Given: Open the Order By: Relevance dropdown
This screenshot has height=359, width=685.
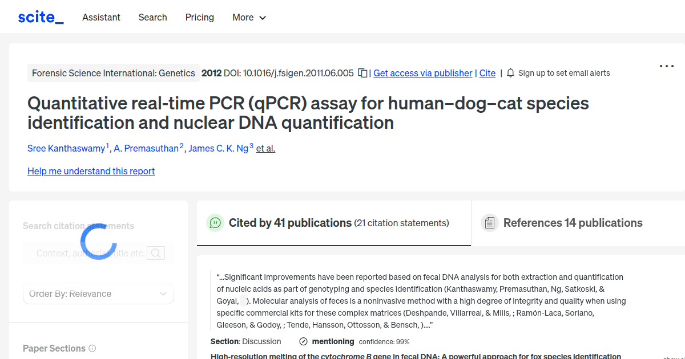Looking at the screenshot, I should point(98,293).
